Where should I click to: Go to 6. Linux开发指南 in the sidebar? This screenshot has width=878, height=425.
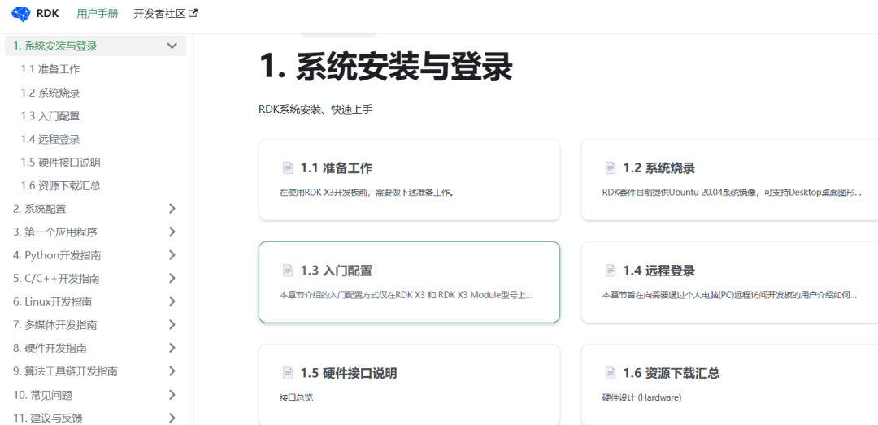(53, 301)
